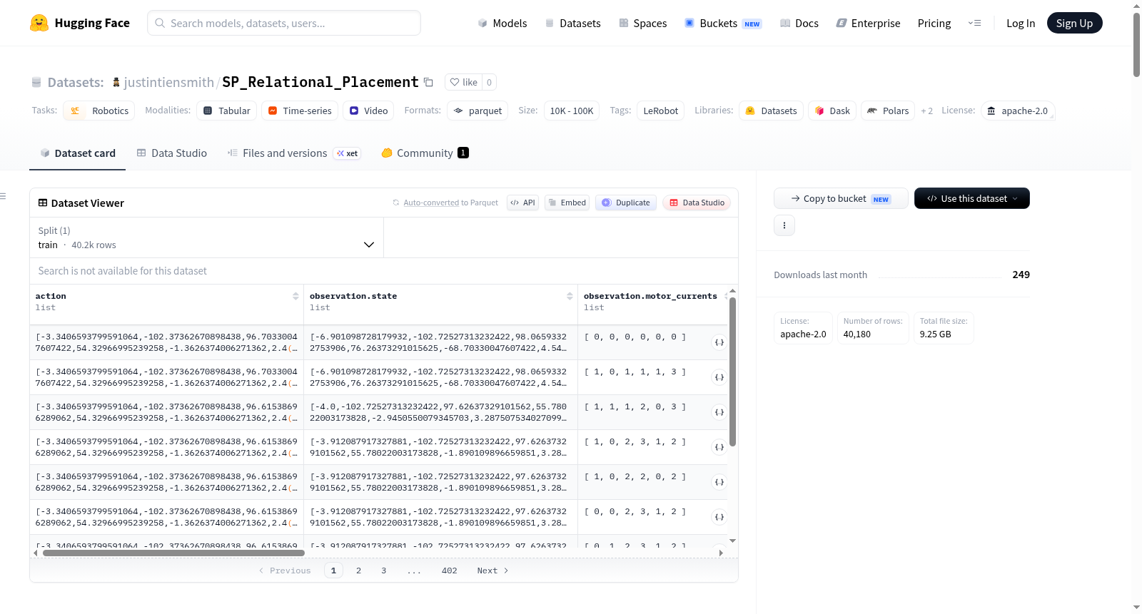Click Next page in pagination
The image size is (1142, 614).
[492, 570]
